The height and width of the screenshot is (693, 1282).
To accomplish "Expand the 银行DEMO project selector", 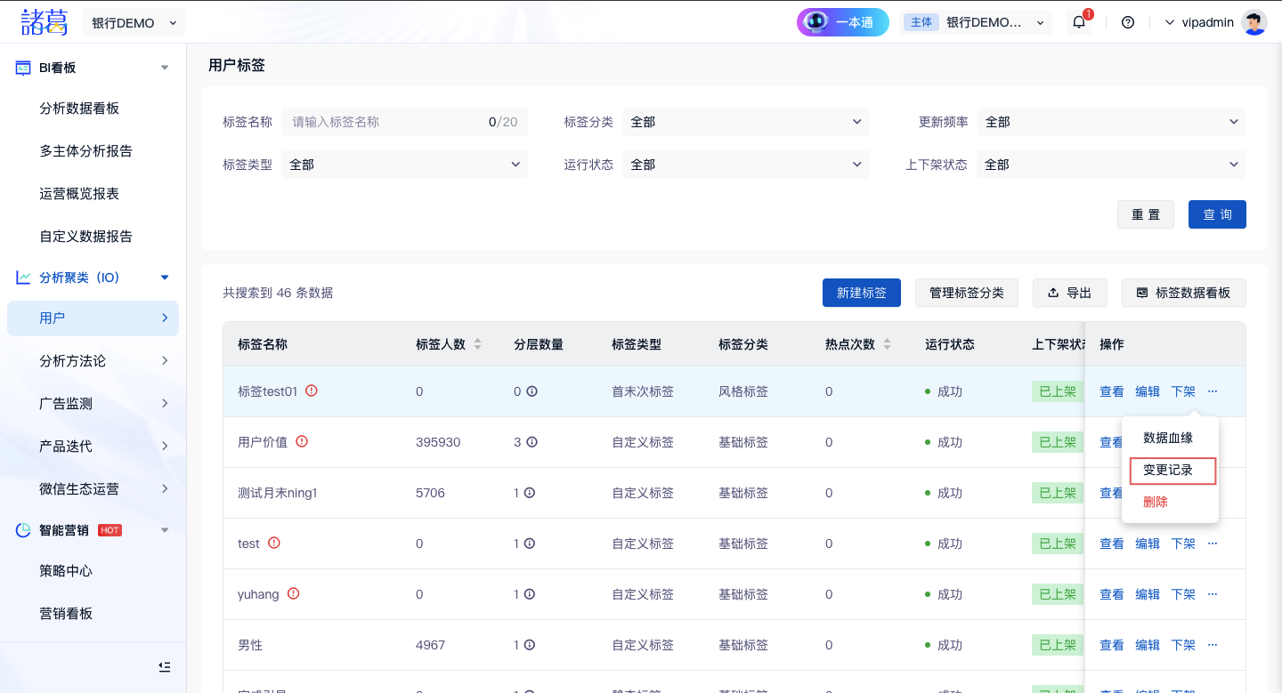I will (x=134, y=23).
